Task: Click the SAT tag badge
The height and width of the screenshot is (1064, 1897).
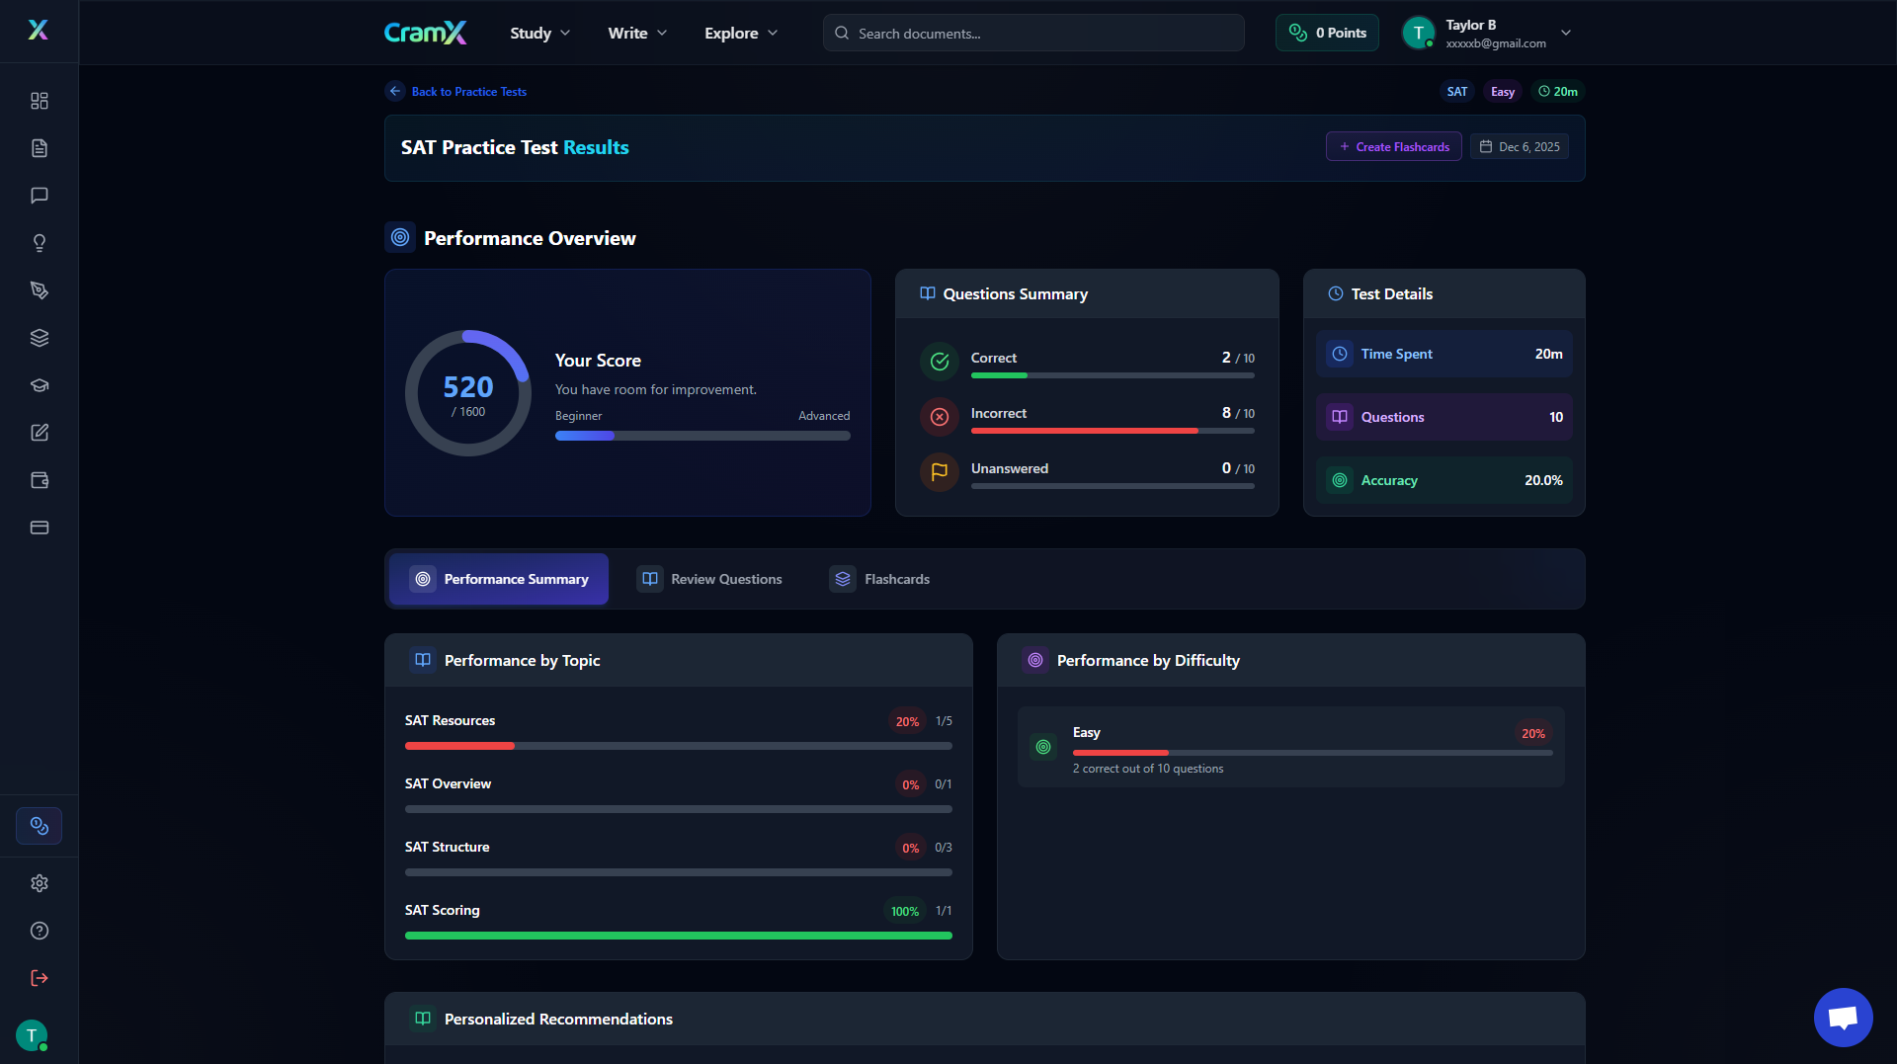Action: pos(1457,91)
